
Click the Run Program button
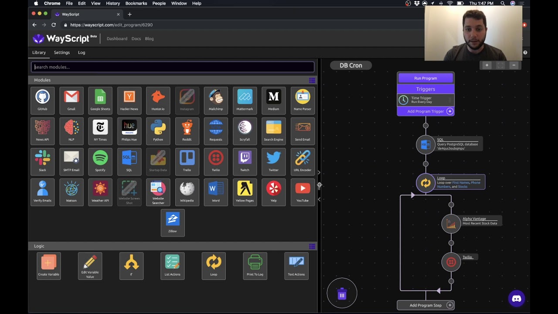click(x=425, y=78)
